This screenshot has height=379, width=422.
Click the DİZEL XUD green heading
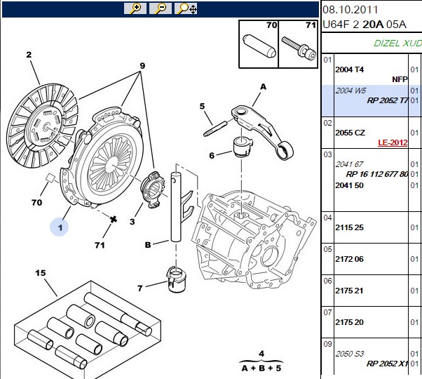point(397,43)
